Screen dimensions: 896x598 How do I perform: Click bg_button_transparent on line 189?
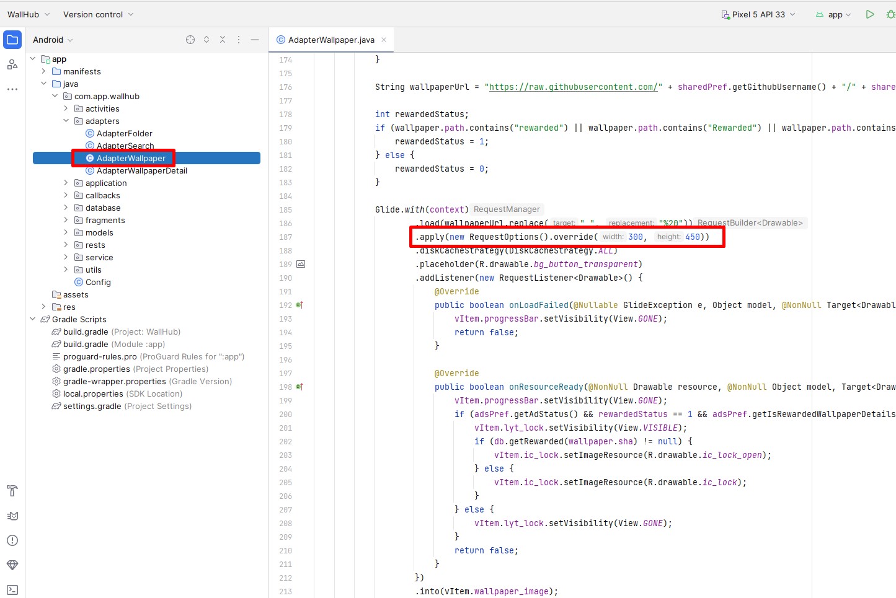(586, 264)
